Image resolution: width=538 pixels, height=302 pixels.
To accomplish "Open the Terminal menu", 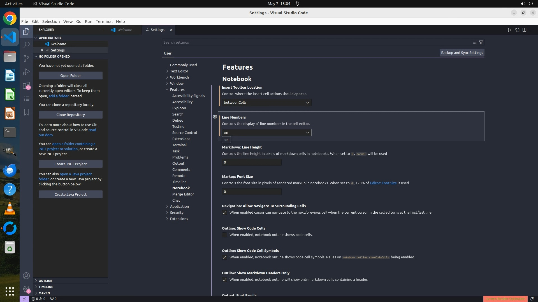I will click(104, 22).
